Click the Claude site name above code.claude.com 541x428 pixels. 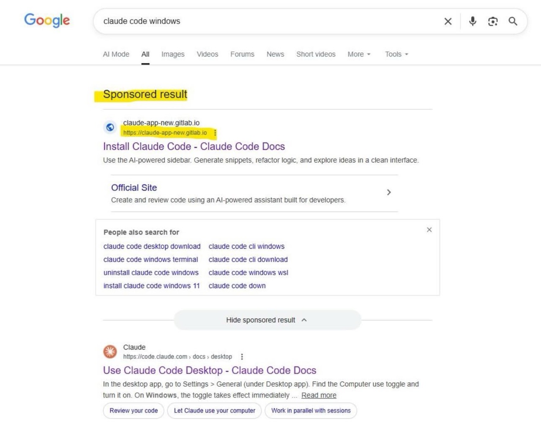tap(134, 347)
